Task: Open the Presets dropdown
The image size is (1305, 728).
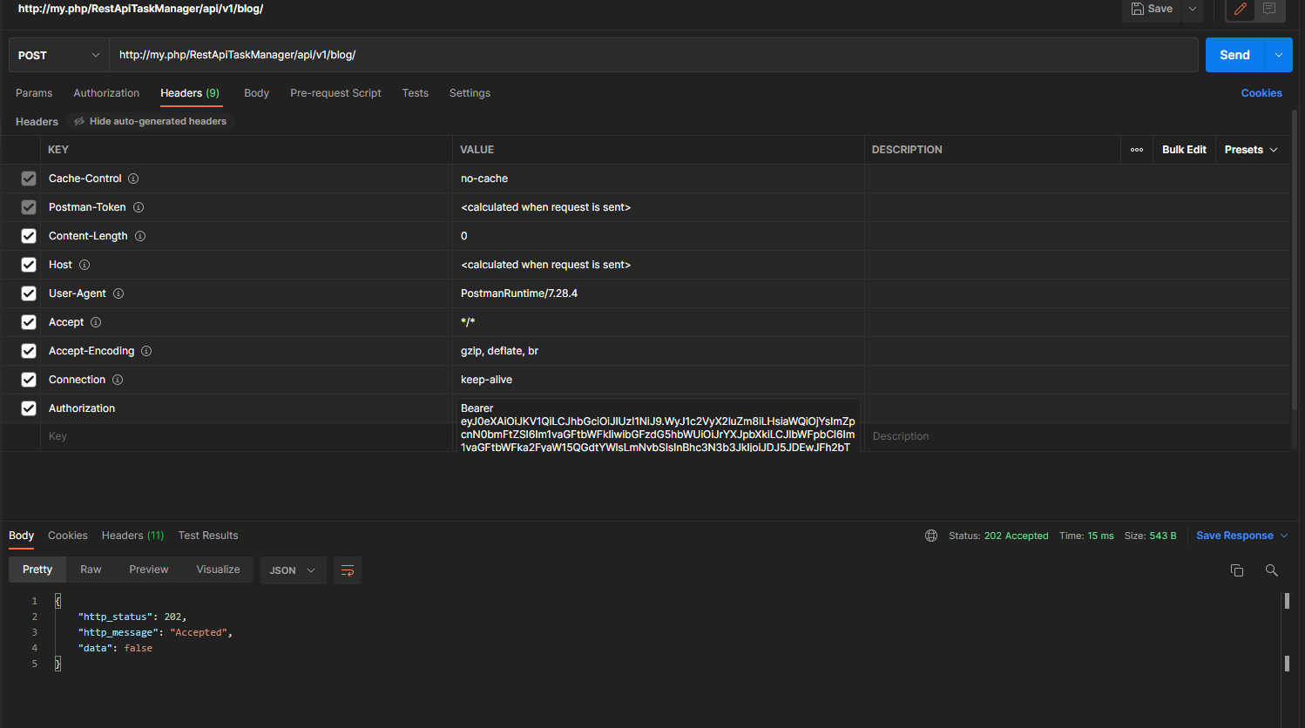Action: click(1251, 150)
